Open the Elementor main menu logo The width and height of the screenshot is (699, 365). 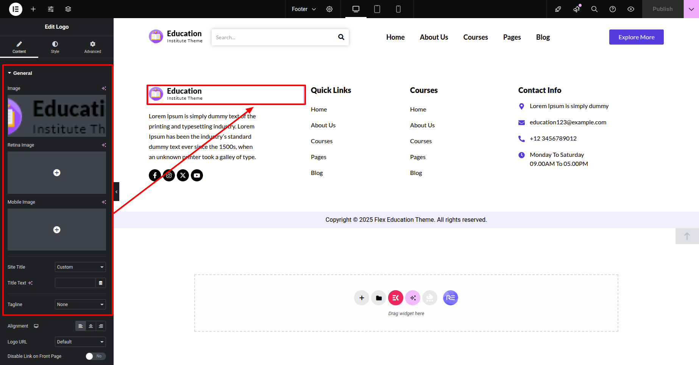click(16, 9)
